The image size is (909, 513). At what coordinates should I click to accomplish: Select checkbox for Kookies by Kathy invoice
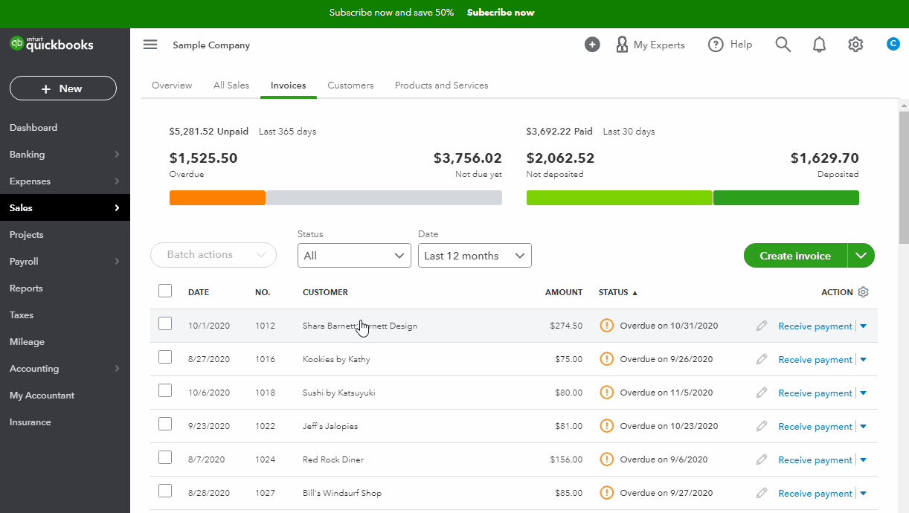tap(165, 357)
